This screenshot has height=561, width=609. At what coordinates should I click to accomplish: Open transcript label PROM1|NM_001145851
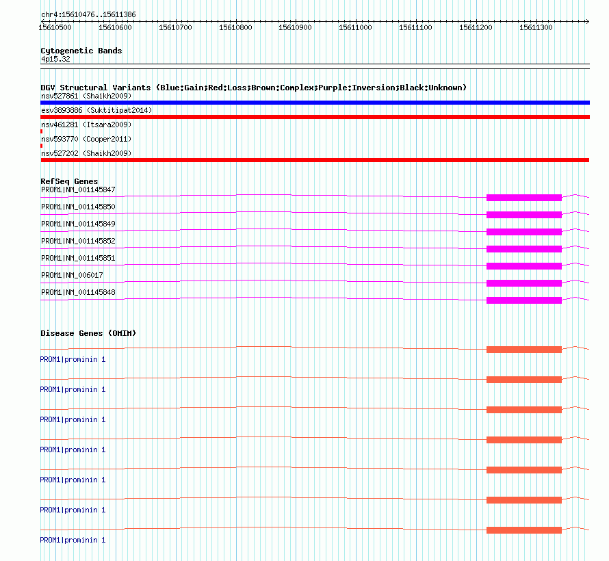coord(78,258)
